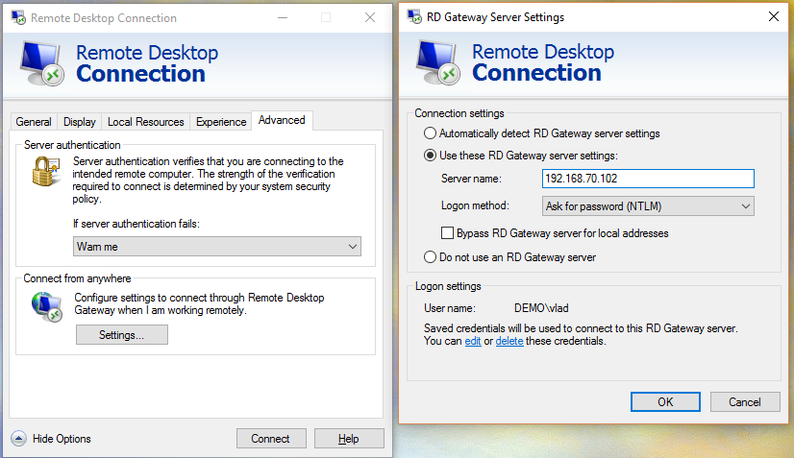Open Help in Remote Desktop Connection
Screen dimensions: 794x458
(x=349, y=438)
